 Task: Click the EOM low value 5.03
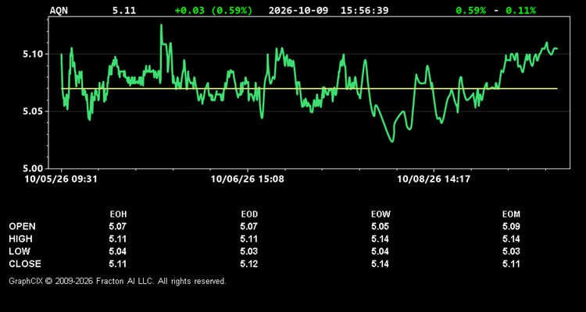tap(511, 251)
